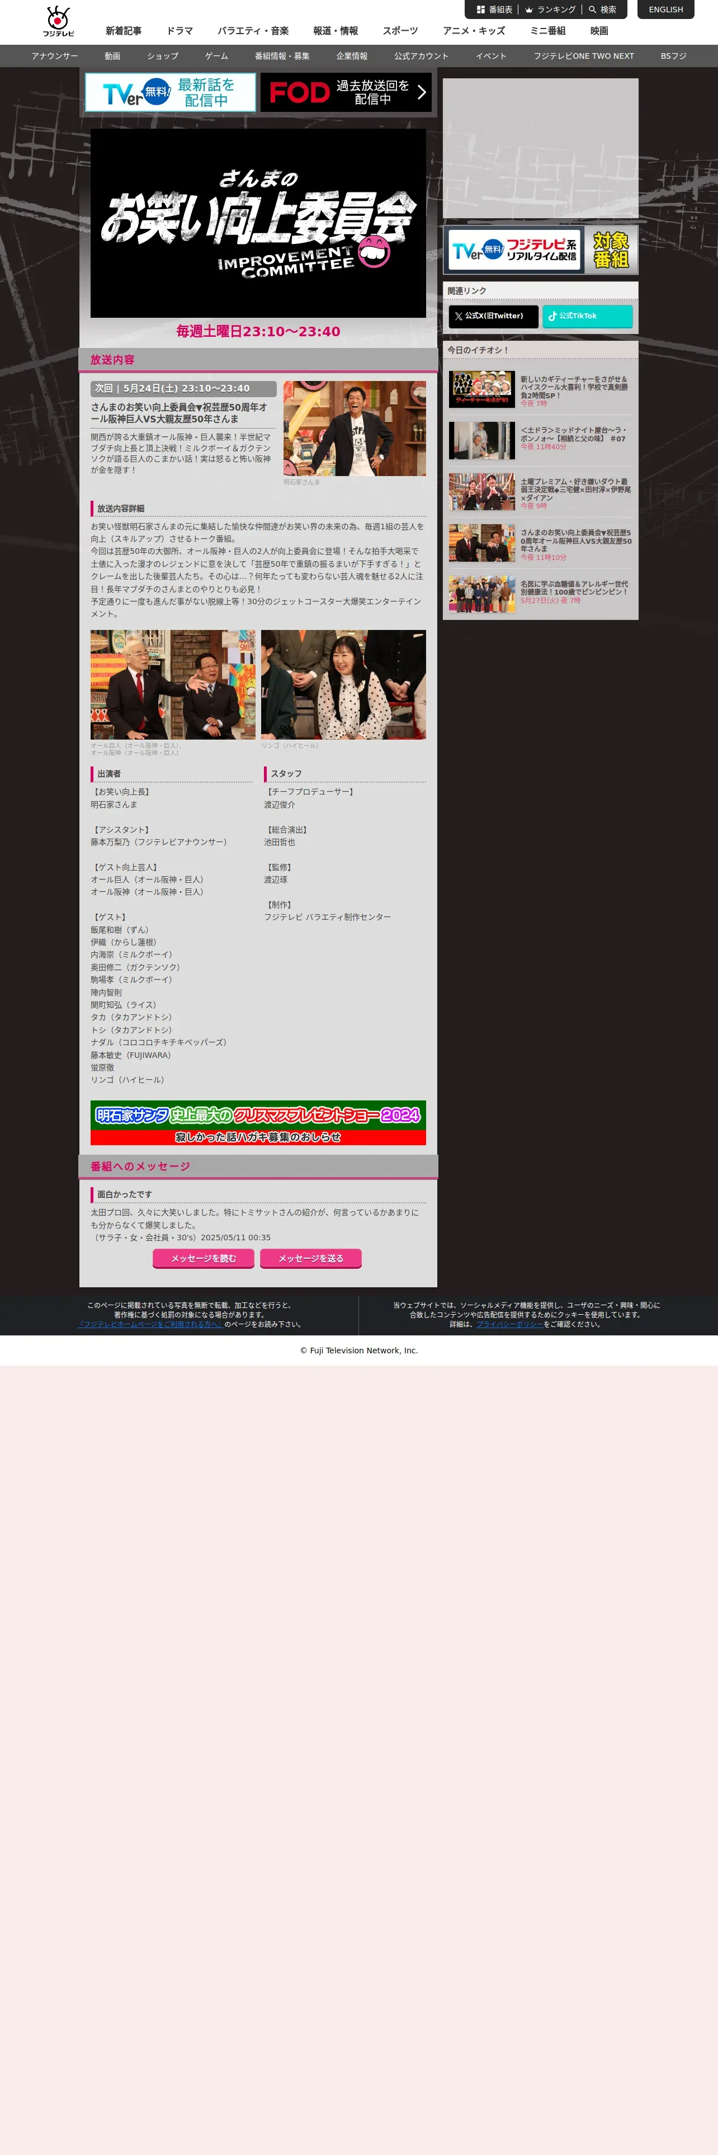718x2155 pixels.
Task: Open the Fuji TV logo home link
Action: tap(59, 22)
